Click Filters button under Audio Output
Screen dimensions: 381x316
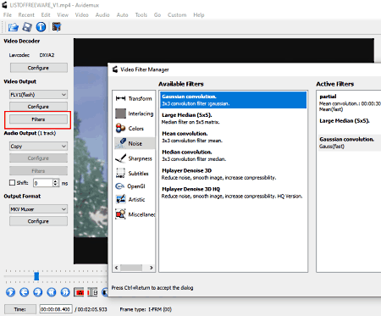point(38,171)
